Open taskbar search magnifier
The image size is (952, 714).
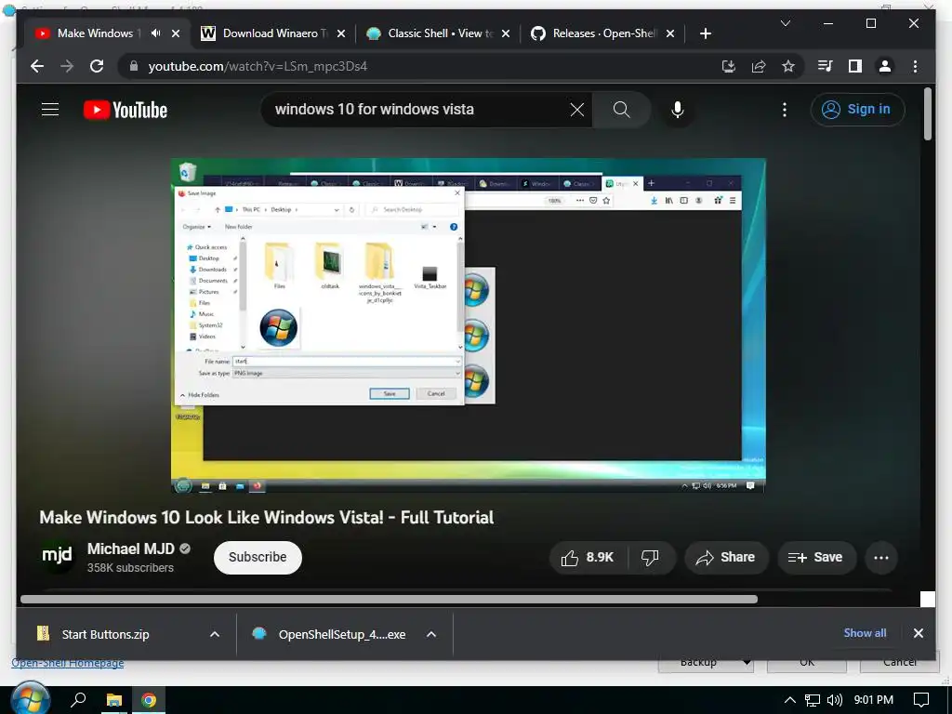pos(78,700)
